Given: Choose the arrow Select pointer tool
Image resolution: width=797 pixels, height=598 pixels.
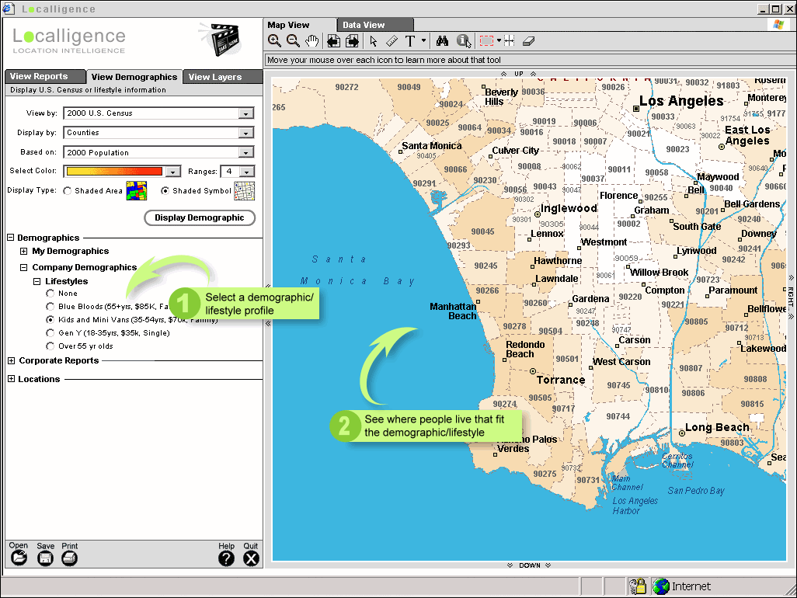Looking at the screenshot, I should click(x=374, y=41).
